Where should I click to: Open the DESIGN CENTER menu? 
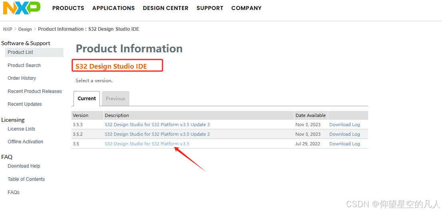165,8
